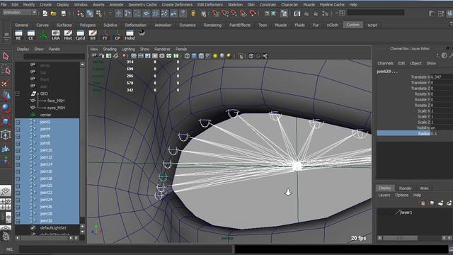The width and height of the screenshot is (453, 255).
Task: Toggle the selection lock icon in status line
Action: 193,13
